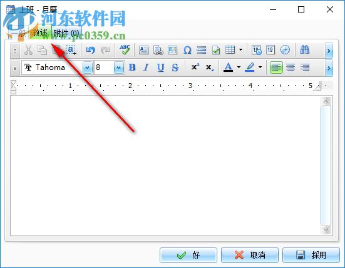Image resolution: width=345 pixels, height=268 pixels.
Task: Insert current date calendar icon
Action: pyautogui.click(x=270, y=50)
